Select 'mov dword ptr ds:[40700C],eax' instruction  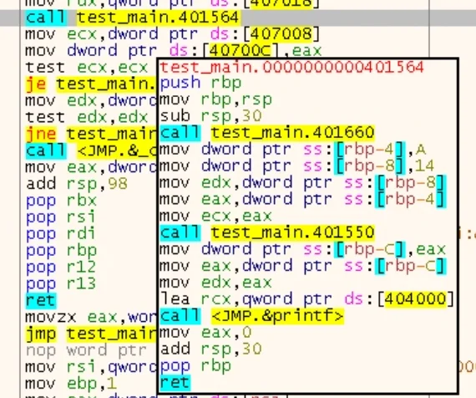point(174,51)
